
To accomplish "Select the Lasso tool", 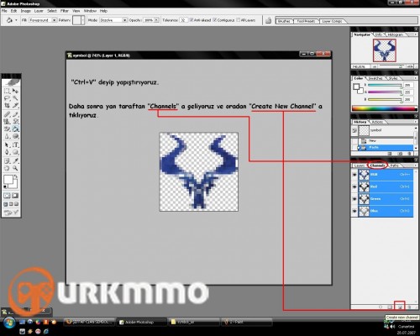I will (x=7, y=98).
